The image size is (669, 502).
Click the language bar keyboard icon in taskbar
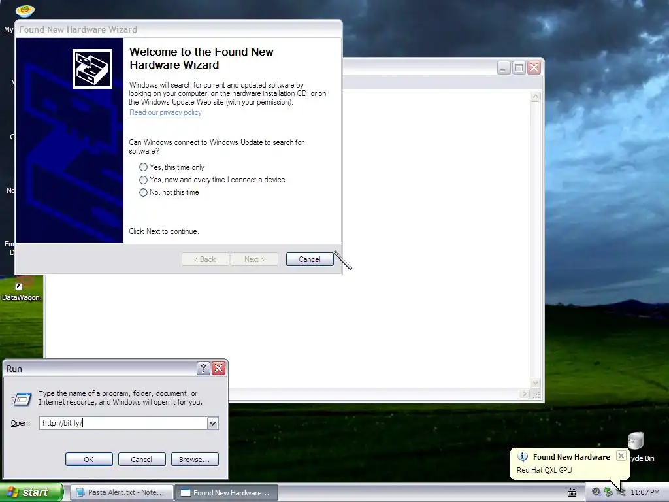click(x=572, y=493)
